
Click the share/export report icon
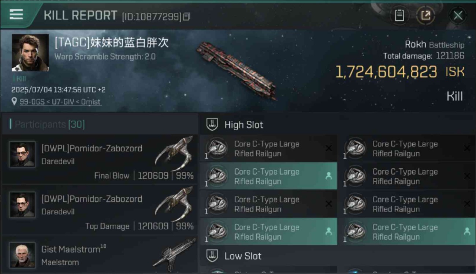click(425, 15)
